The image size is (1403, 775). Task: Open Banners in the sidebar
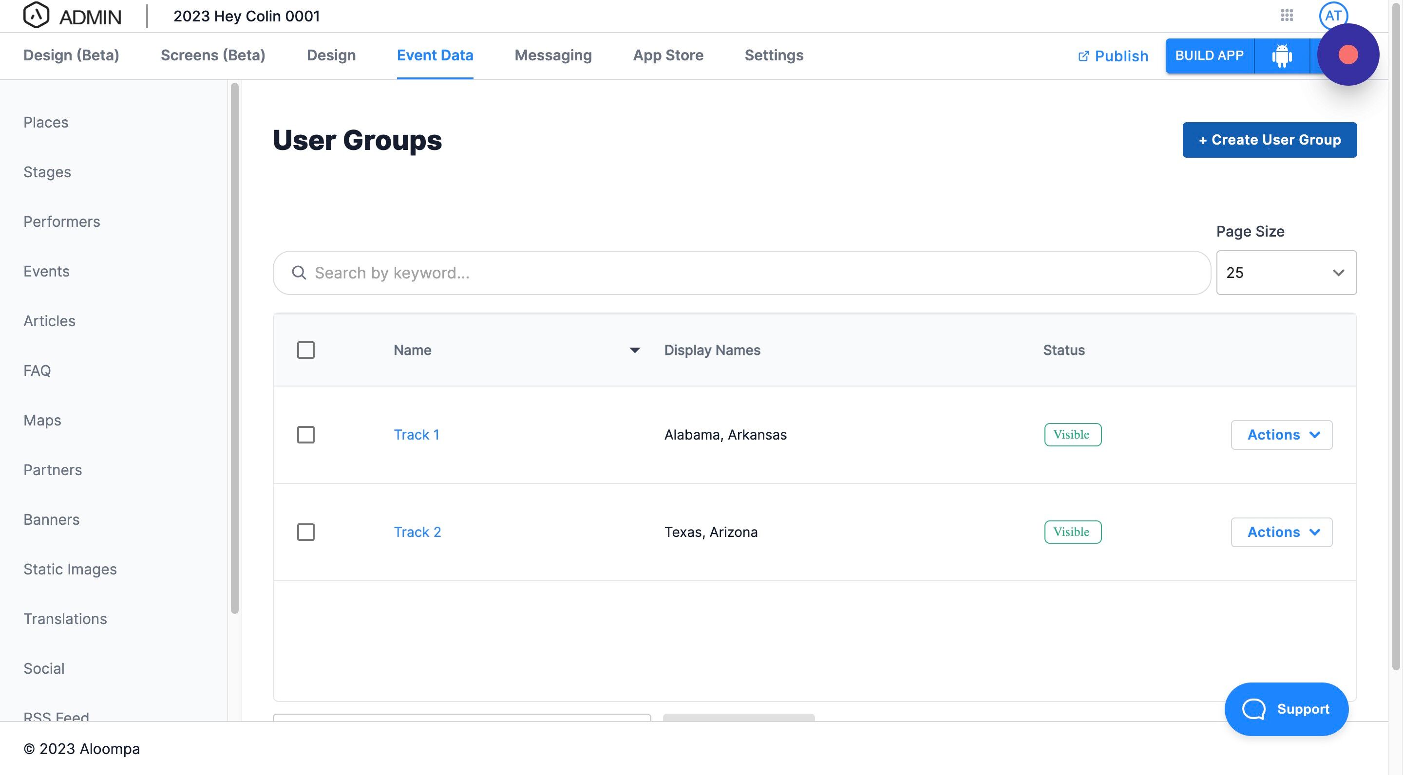(51, 519)
